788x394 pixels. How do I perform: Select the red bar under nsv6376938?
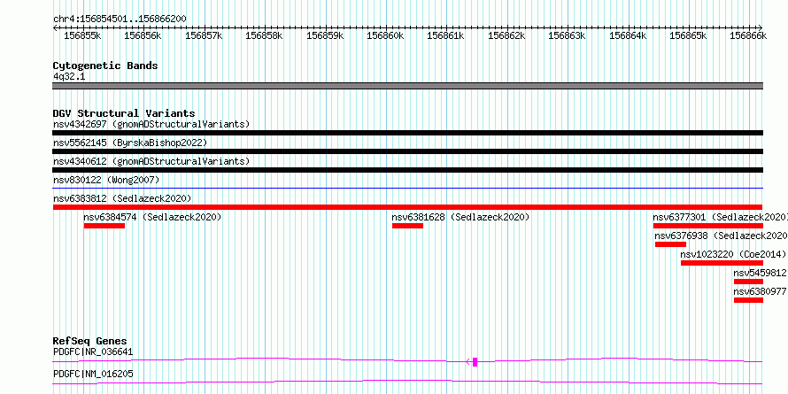click(670, 244)
